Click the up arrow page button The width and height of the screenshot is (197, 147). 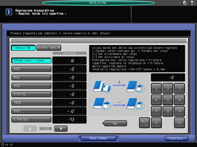pos(30,129)
